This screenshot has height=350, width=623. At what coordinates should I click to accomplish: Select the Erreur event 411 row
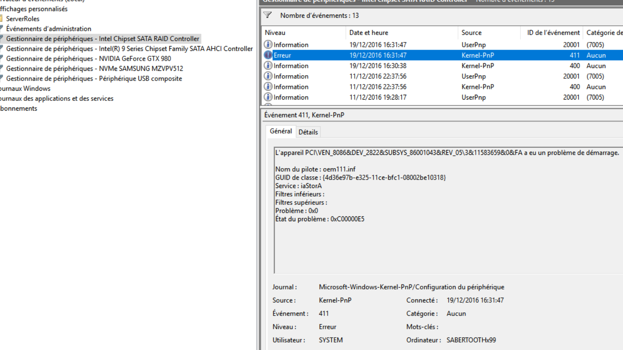click(x=443, y=55)
